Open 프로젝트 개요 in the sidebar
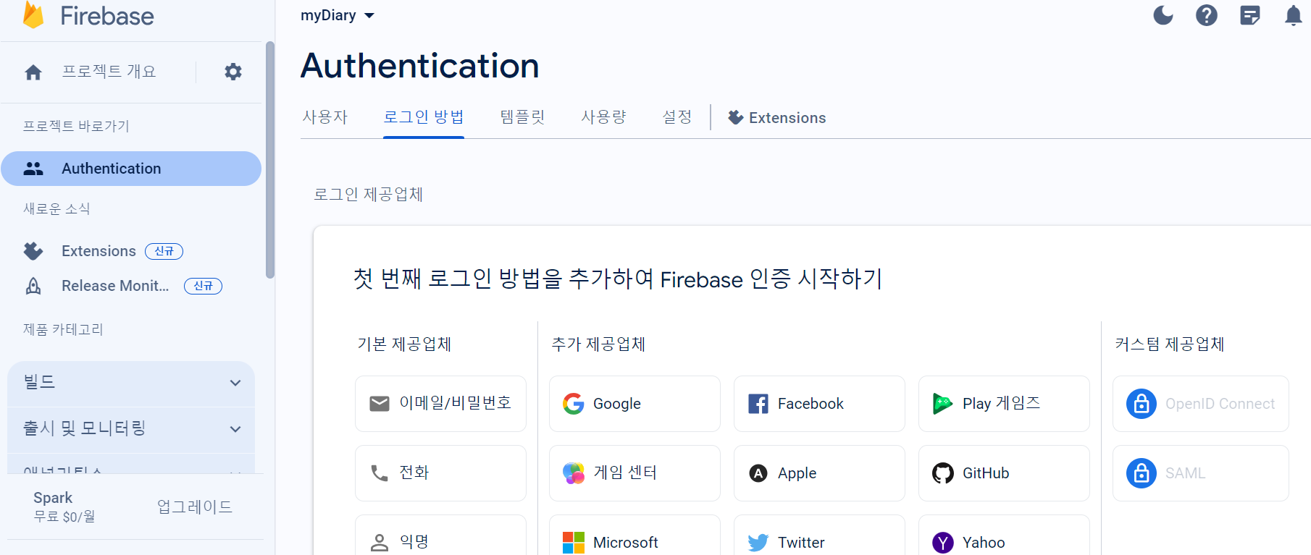1311x555 pixels. 109,72
